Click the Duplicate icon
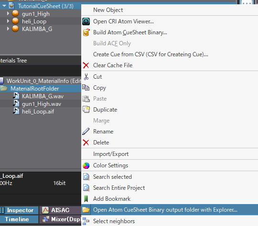The height and width of the screenshot is (226, 258). tap(86, 110)
